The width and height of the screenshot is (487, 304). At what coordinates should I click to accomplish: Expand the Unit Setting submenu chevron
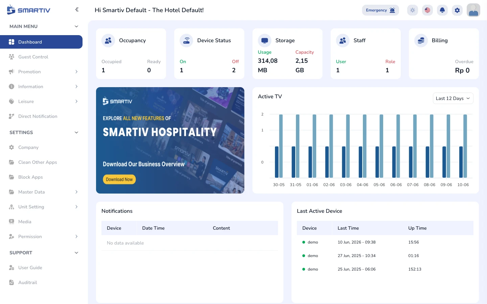[x=76, y=207]
